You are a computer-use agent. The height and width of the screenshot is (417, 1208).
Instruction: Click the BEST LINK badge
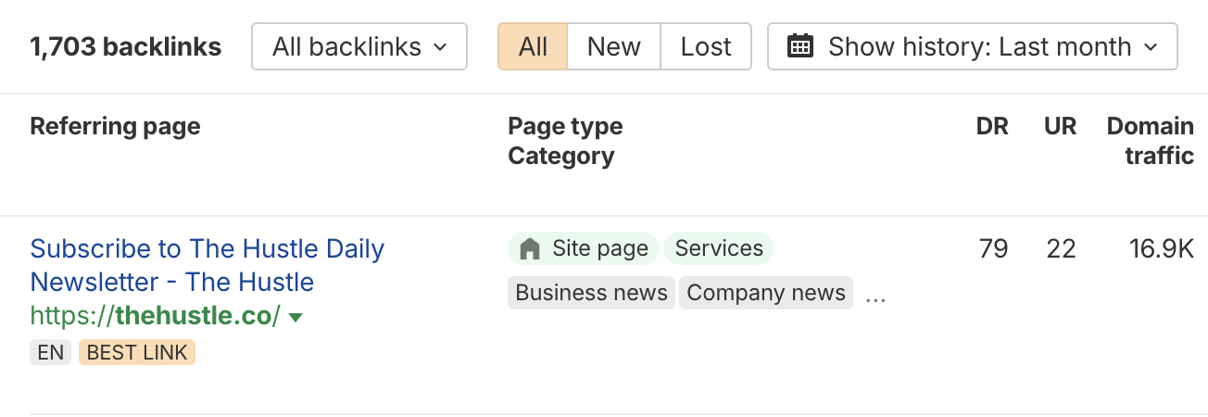coord(137,352)
